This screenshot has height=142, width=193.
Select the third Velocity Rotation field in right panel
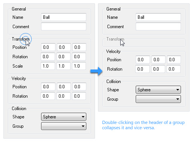pos(174,69)
